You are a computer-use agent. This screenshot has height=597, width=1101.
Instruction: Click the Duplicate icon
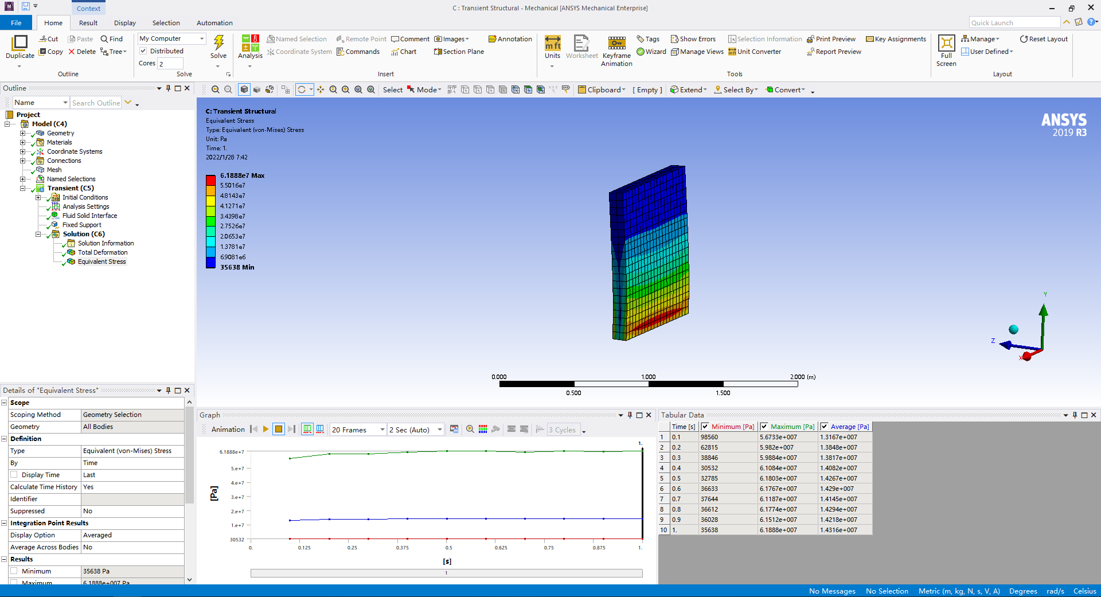[x=19, y=43]
